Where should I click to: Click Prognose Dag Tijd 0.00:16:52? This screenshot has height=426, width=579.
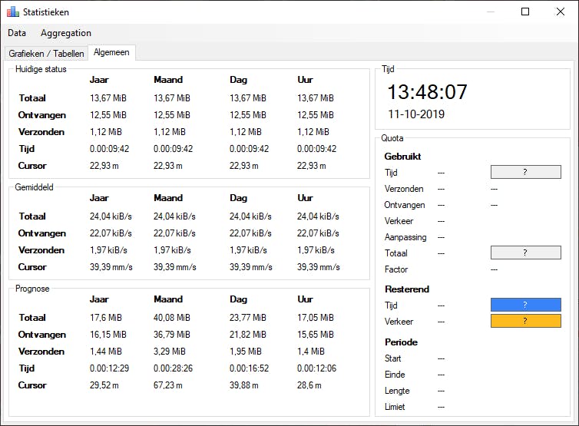250,368
